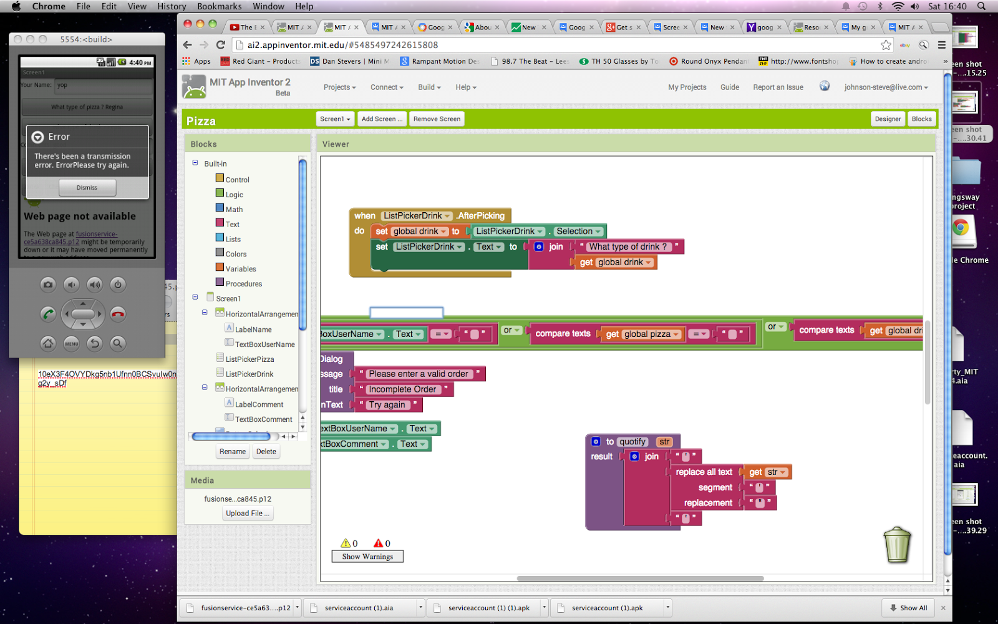The height and width of the screenshot is (624, 998).
Task: Collapse the Built-in tree node
Action: click(x=195, y=163)
